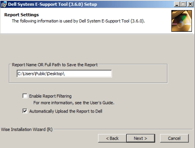Click the 'Dell System E-Support Tool (3.6.0) Setup' title text
Screen dimensions: 195x148
[53, 4]
